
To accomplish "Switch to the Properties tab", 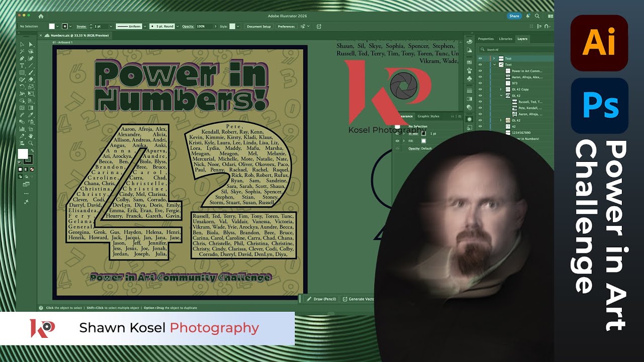I will tap(486, 39).
